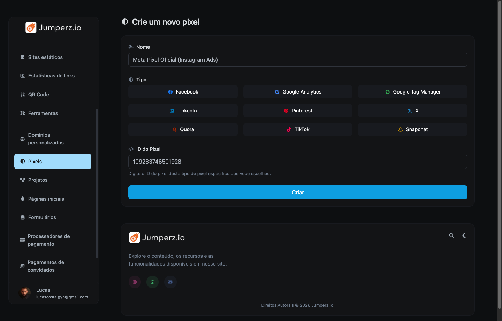
Task: Click the ID do Pixel input field
Action: [298, 162]
